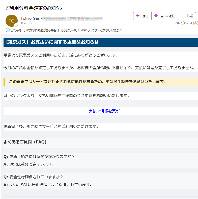
Task: Click the blue header 【東京ガス】お支払いに関する重要なお知らせ
Action: pyautogui.click(x=101, y=42)
